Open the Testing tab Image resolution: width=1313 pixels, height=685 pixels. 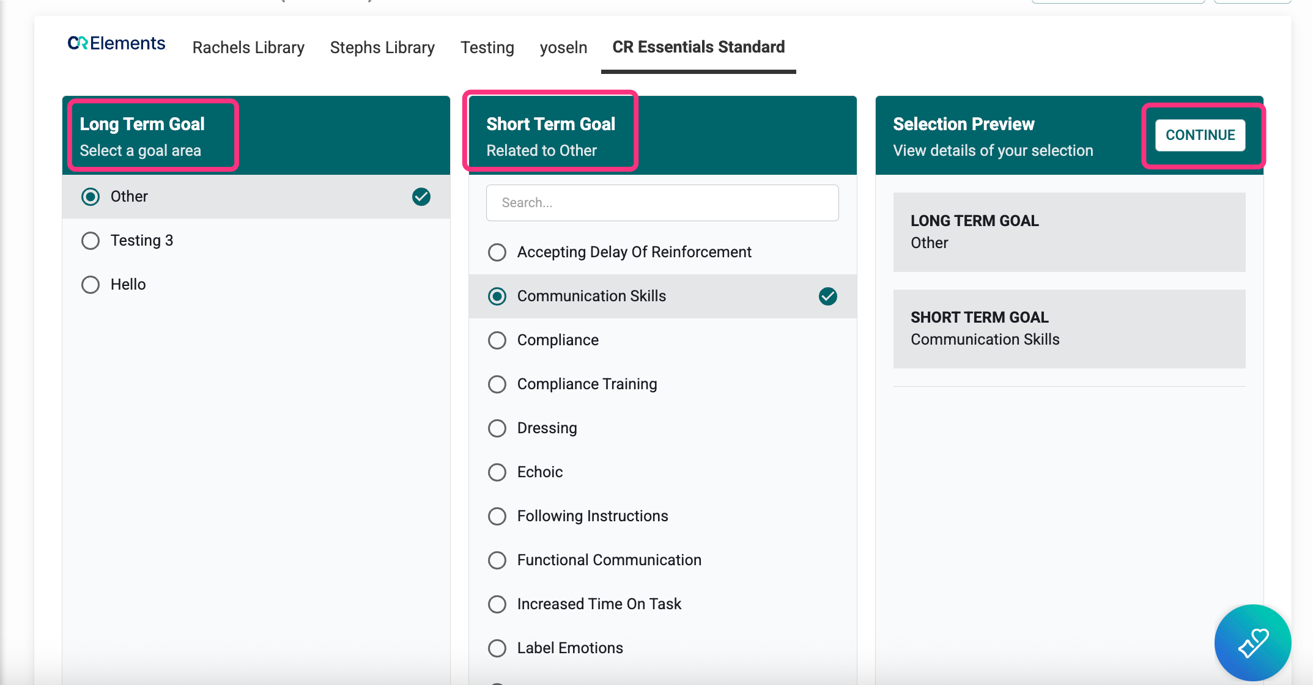(487, 47)
